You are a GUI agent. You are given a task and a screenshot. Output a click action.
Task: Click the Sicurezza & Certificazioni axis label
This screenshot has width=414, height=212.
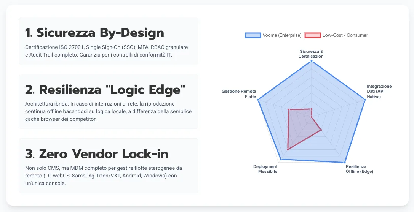tap(312, 54)
